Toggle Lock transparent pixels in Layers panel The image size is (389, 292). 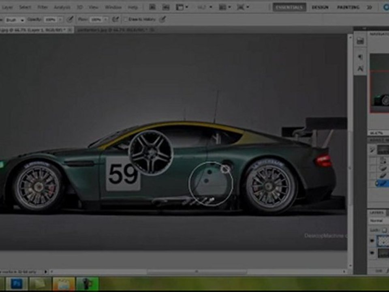click(x=384, y=230)
